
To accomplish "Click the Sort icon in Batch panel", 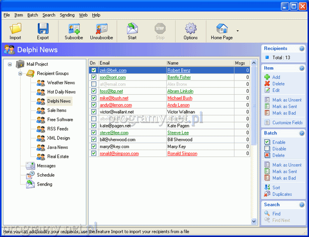I will click(266, 187).
